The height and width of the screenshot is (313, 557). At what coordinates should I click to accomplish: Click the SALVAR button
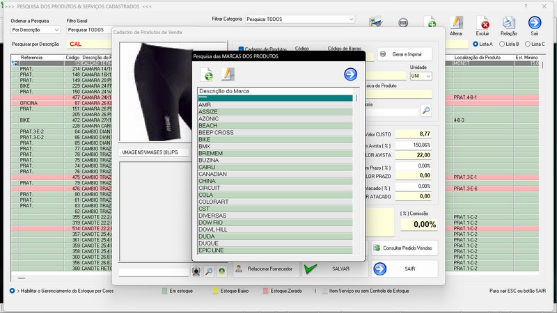pyautogui.click(x=333, y=268)
